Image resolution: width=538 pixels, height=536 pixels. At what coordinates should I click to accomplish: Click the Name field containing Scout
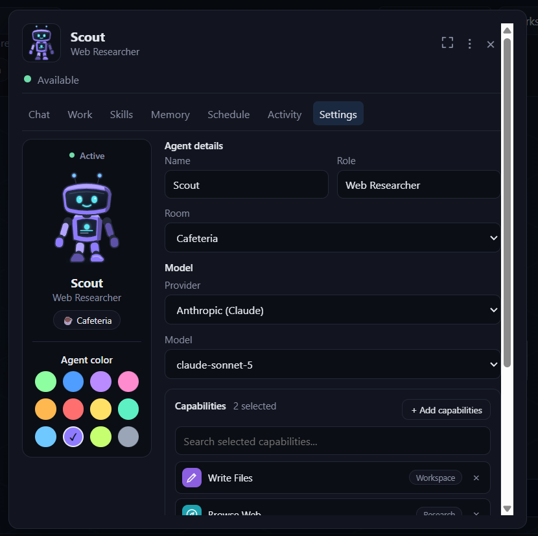click(246, 184)
